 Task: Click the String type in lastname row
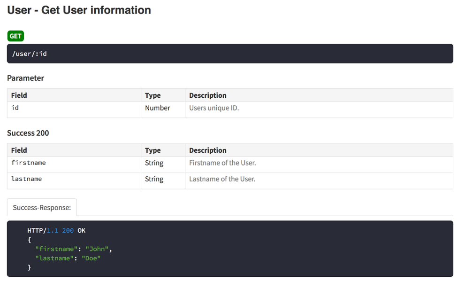coord(154,179)
